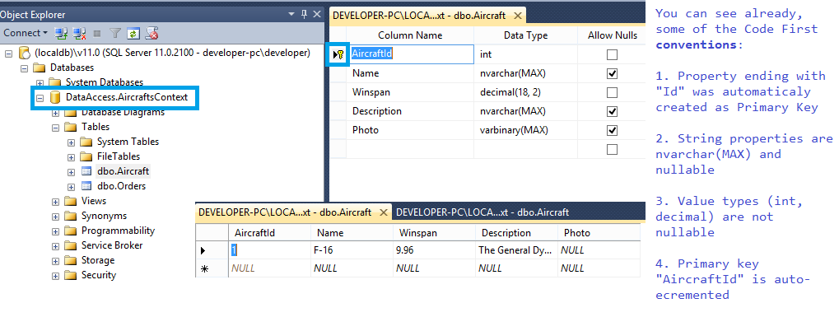839x331 pixels.
Task: Click the Filter funnel icon
Action: pyautogui.click(x=115, y=33)
